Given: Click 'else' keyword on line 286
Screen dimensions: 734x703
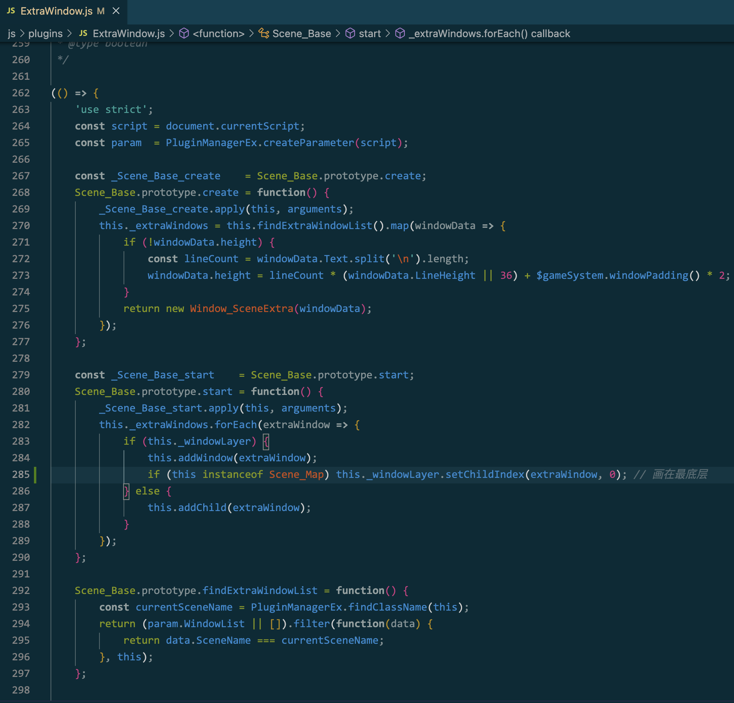Looking at the screenshot, I should 148,491.
